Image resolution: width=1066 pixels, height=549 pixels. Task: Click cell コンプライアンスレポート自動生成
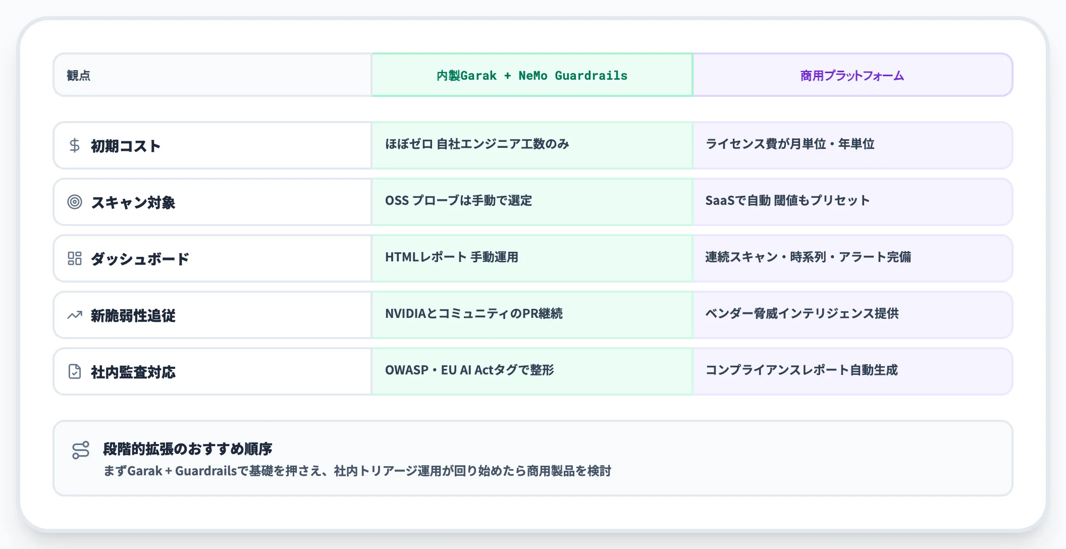point(852,371)
